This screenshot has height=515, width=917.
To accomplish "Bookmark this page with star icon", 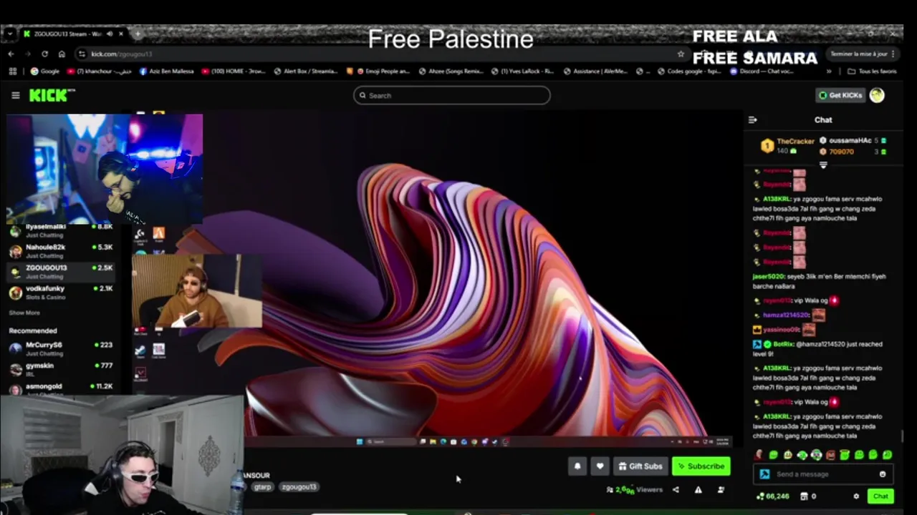I will (681, 54).
